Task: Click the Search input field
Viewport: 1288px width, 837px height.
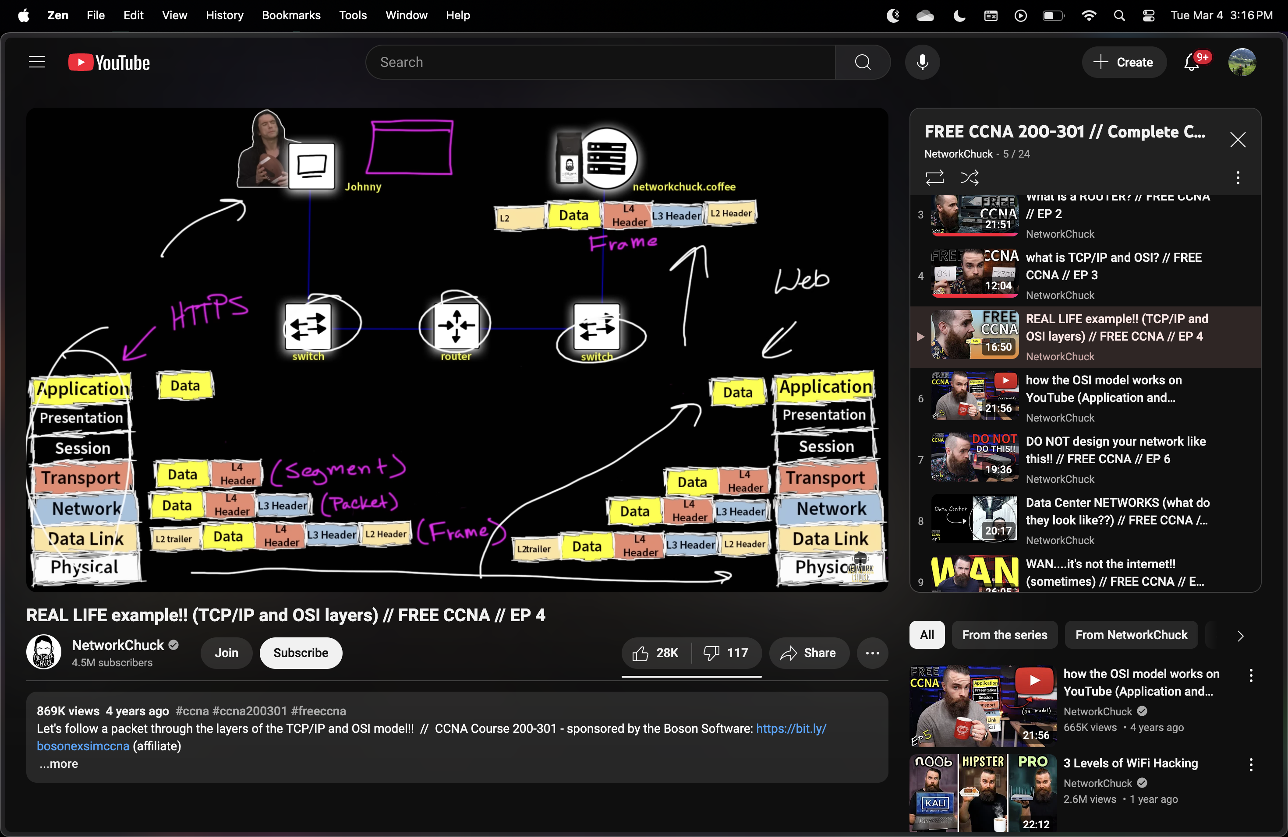Action: (600, 62)
